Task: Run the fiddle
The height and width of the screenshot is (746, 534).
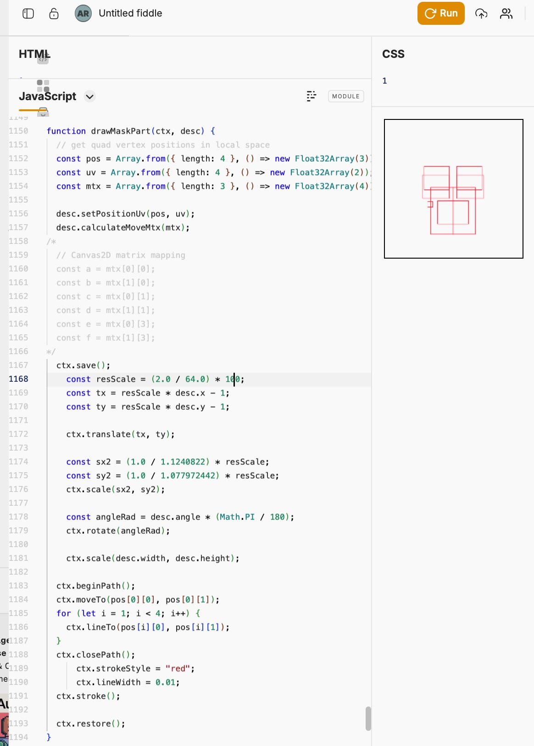Action: click(x=440, y=13)
